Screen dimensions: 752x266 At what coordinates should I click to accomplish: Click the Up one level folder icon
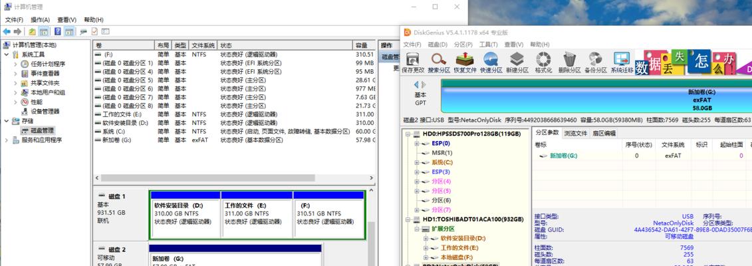coord(32,32)
